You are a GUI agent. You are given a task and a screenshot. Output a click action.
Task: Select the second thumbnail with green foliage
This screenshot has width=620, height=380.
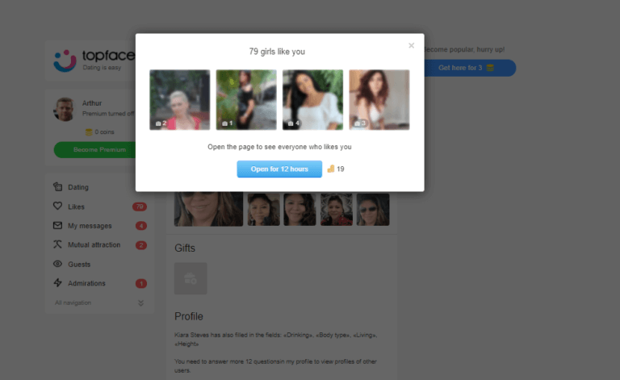(x=246, y=99)
